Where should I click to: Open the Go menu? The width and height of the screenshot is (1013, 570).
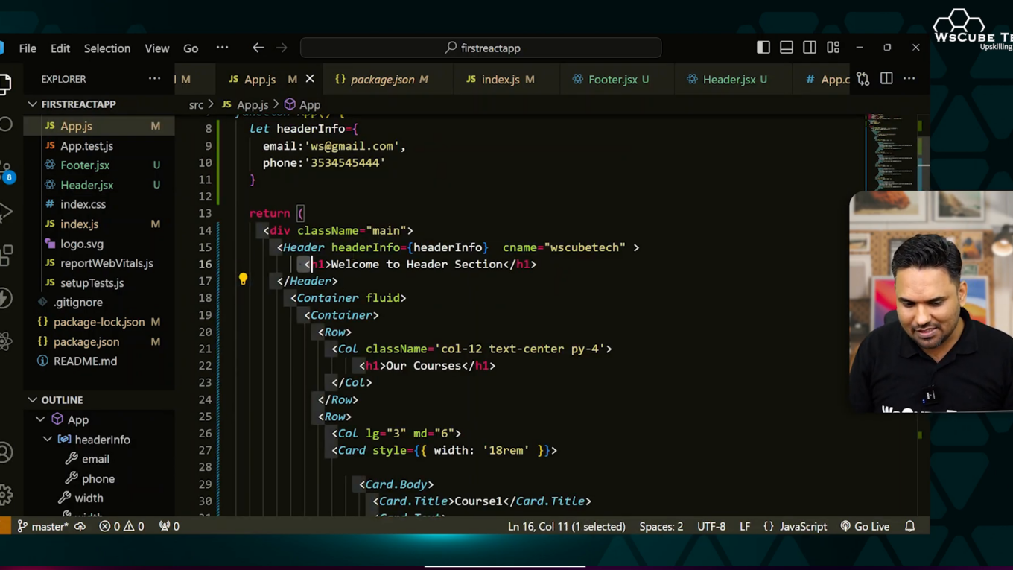191,48
